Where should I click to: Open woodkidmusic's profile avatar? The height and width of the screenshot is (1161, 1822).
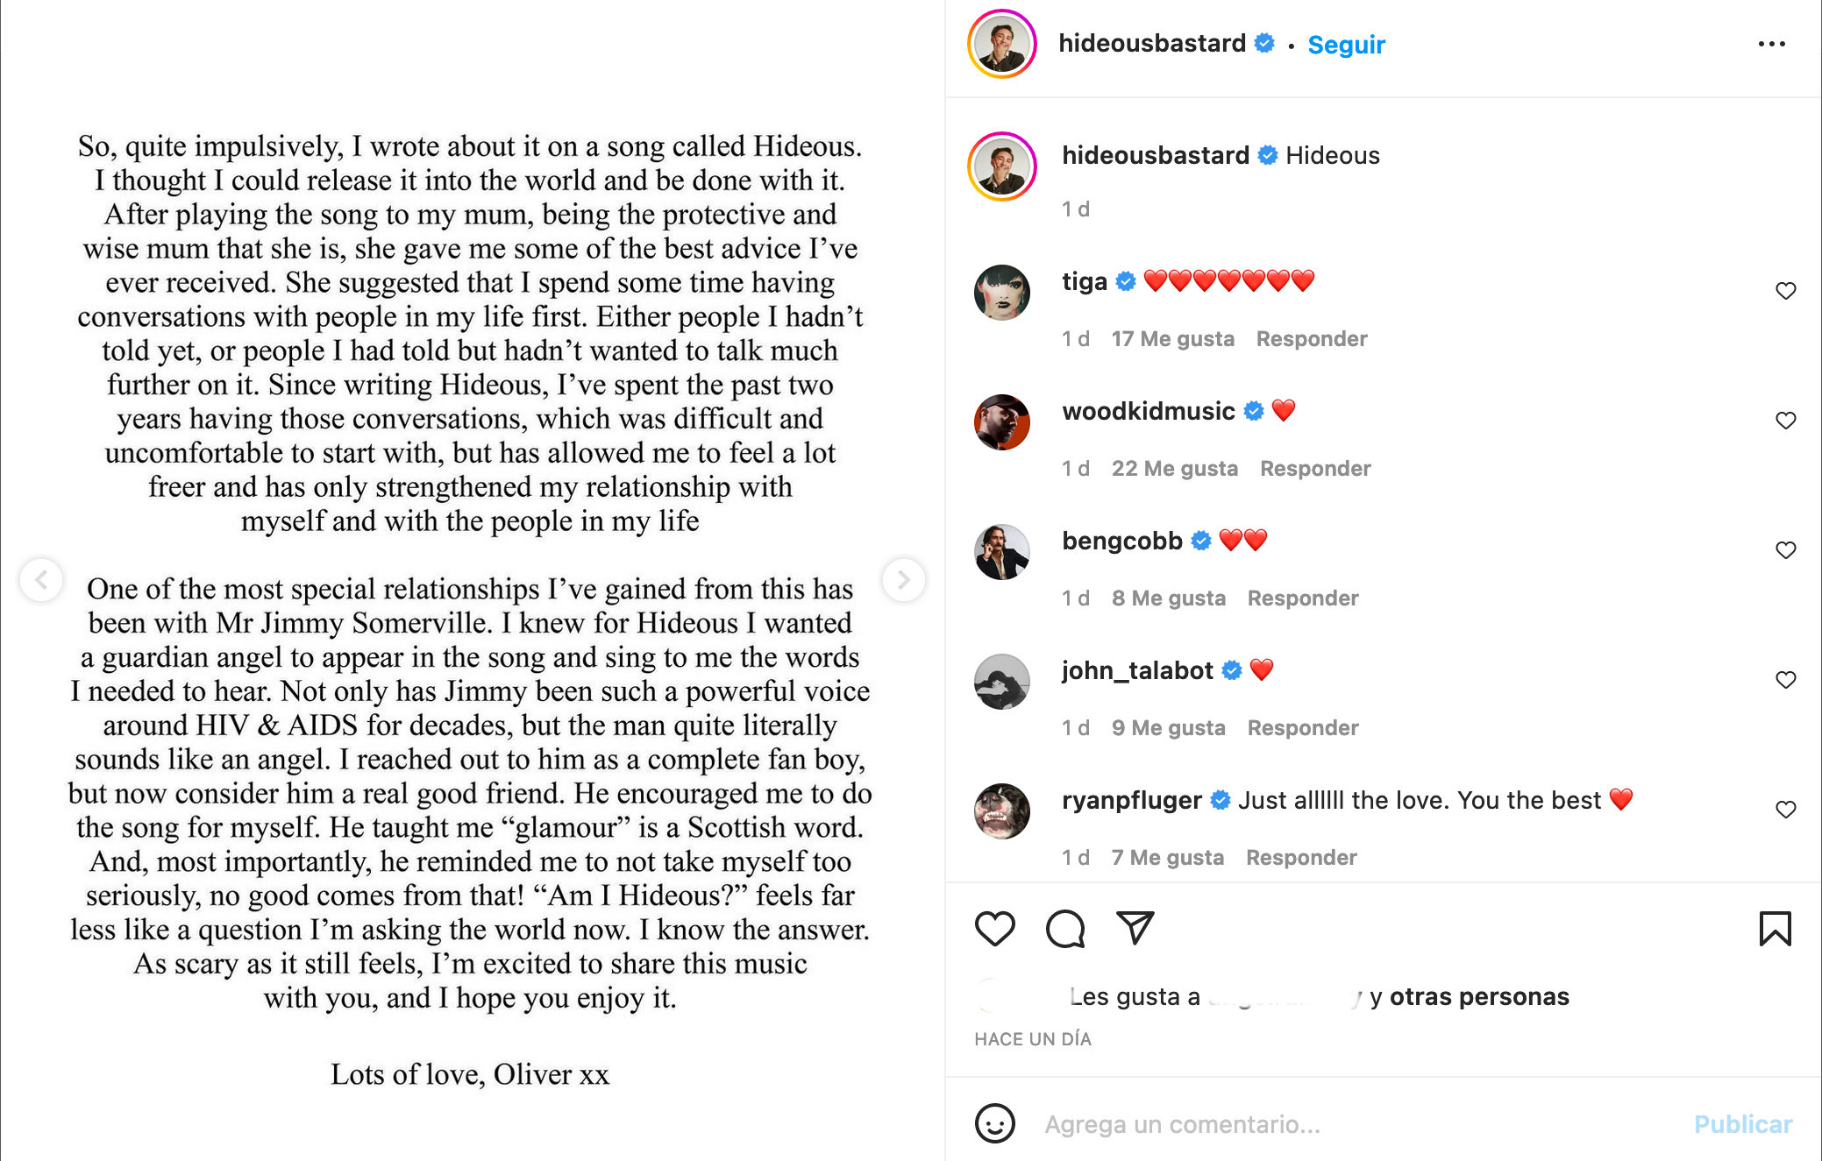tap(1002, 421)
